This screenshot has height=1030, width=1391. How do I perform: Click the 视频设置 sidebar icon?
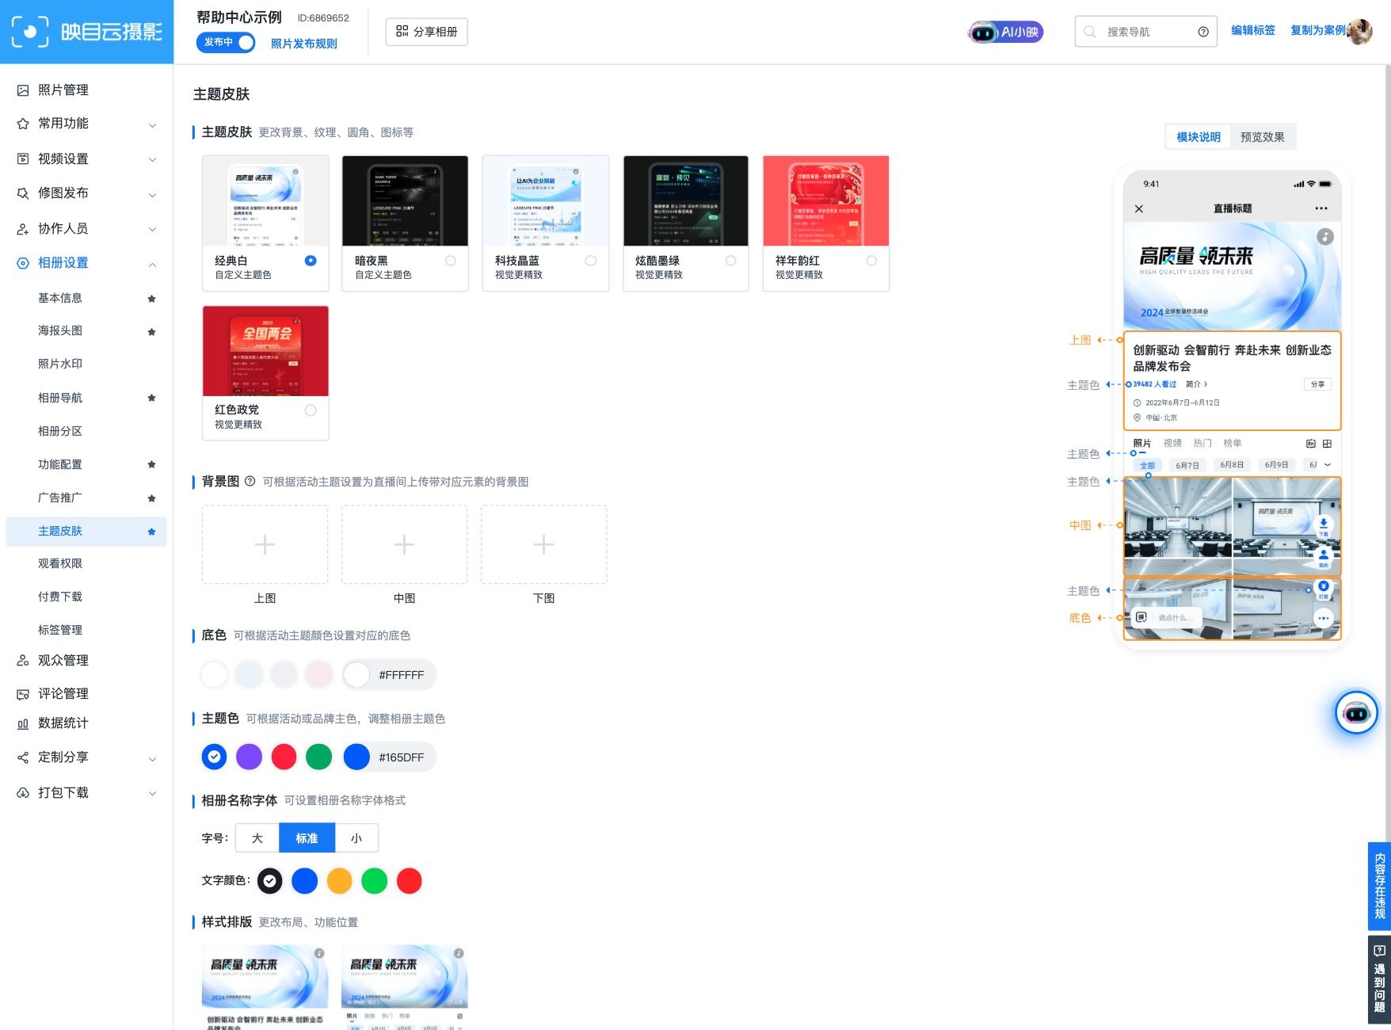click(x=23, y=158)
